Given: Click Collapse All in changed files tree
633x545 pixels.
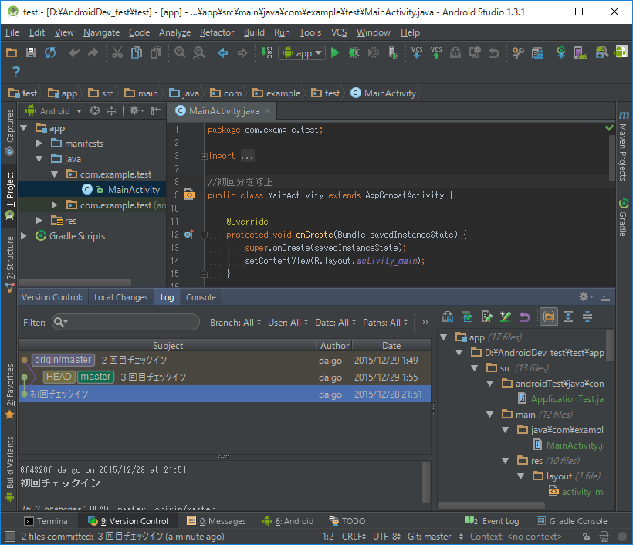Looking at the screenshot, I should pos(587,317).
